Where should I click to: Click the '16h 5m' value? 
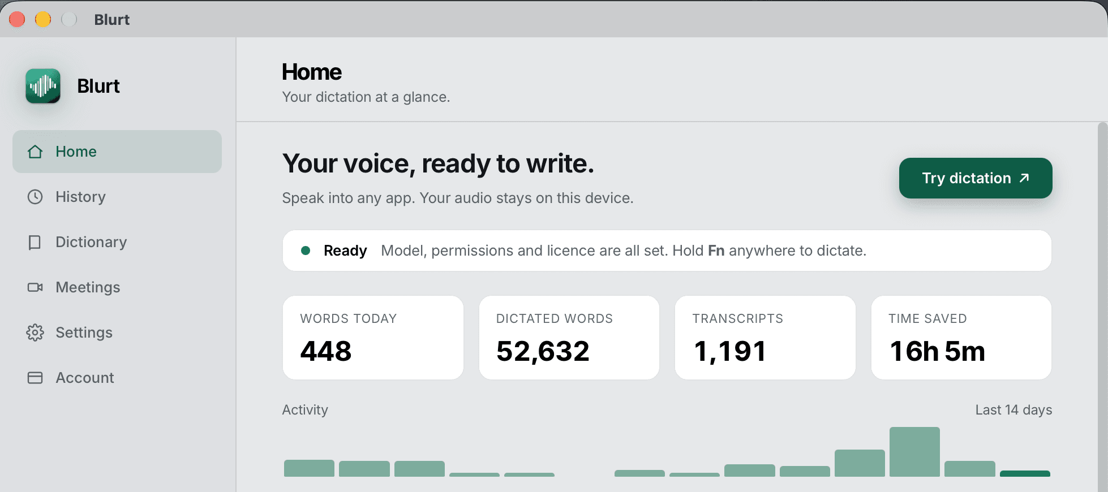click(x=937, y=351)
